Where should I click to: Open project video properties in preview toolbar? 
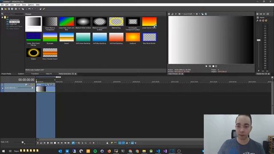[x=169, y=14]
